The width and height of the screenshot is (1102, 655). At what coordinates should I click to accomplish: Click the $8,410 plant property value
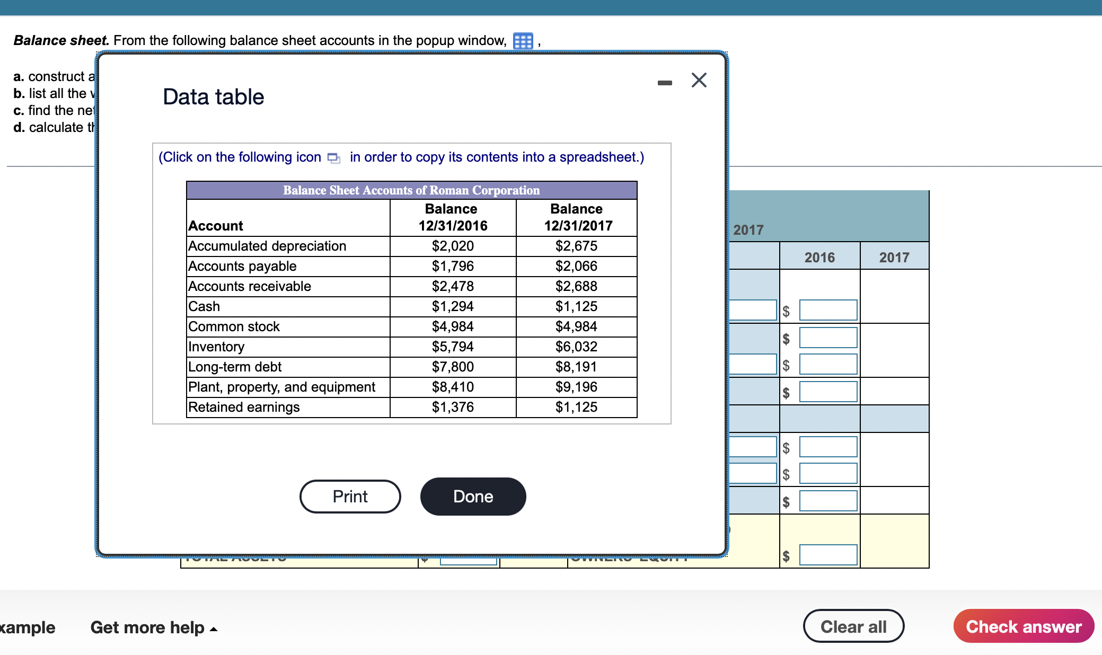[453, 387]
